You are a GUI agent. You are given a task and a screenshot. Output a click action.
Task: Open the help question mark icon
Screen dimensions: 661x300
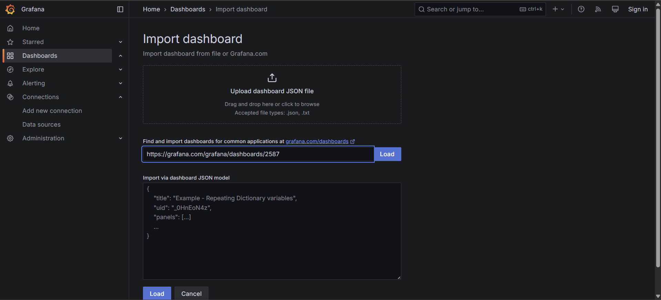pyautogui.click(x=581, y=9)
